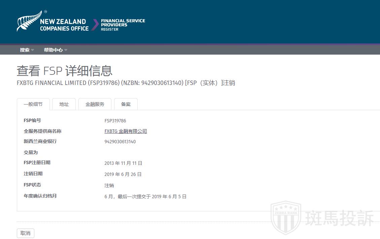Select the NZBN value 9429030613140

(120, 142)
